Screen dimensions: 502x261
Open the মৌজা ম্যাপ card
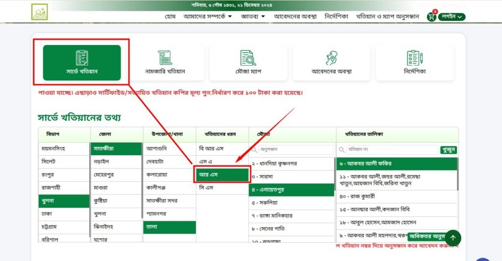pos(249,63)
